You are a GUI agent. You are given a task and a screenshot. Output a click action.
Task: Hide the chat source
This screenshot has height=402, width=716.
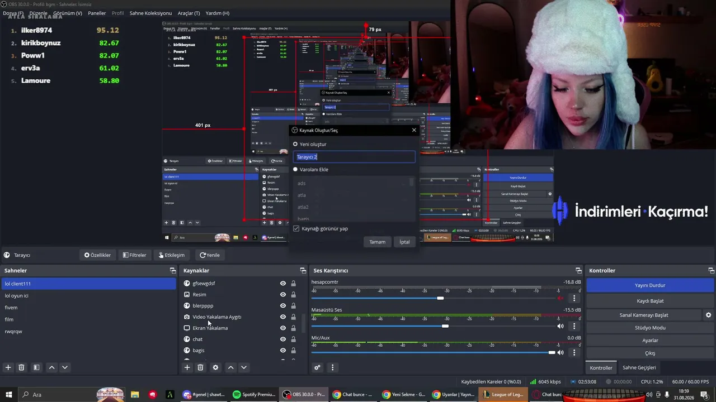click(283, 339)
